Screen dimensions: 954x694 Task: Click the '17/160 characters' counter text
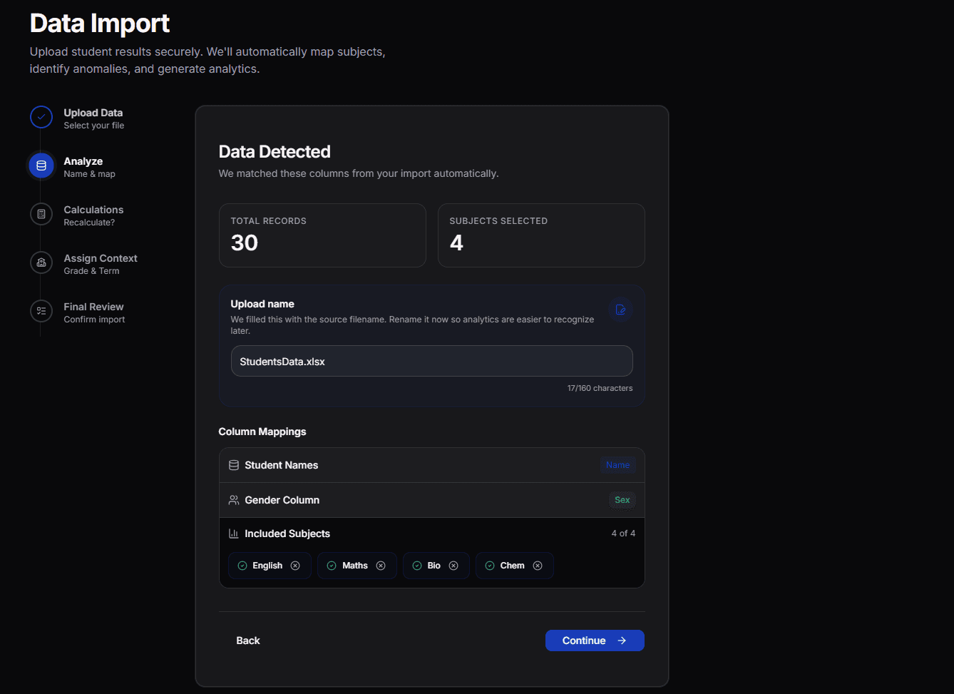tap(600, 388)
